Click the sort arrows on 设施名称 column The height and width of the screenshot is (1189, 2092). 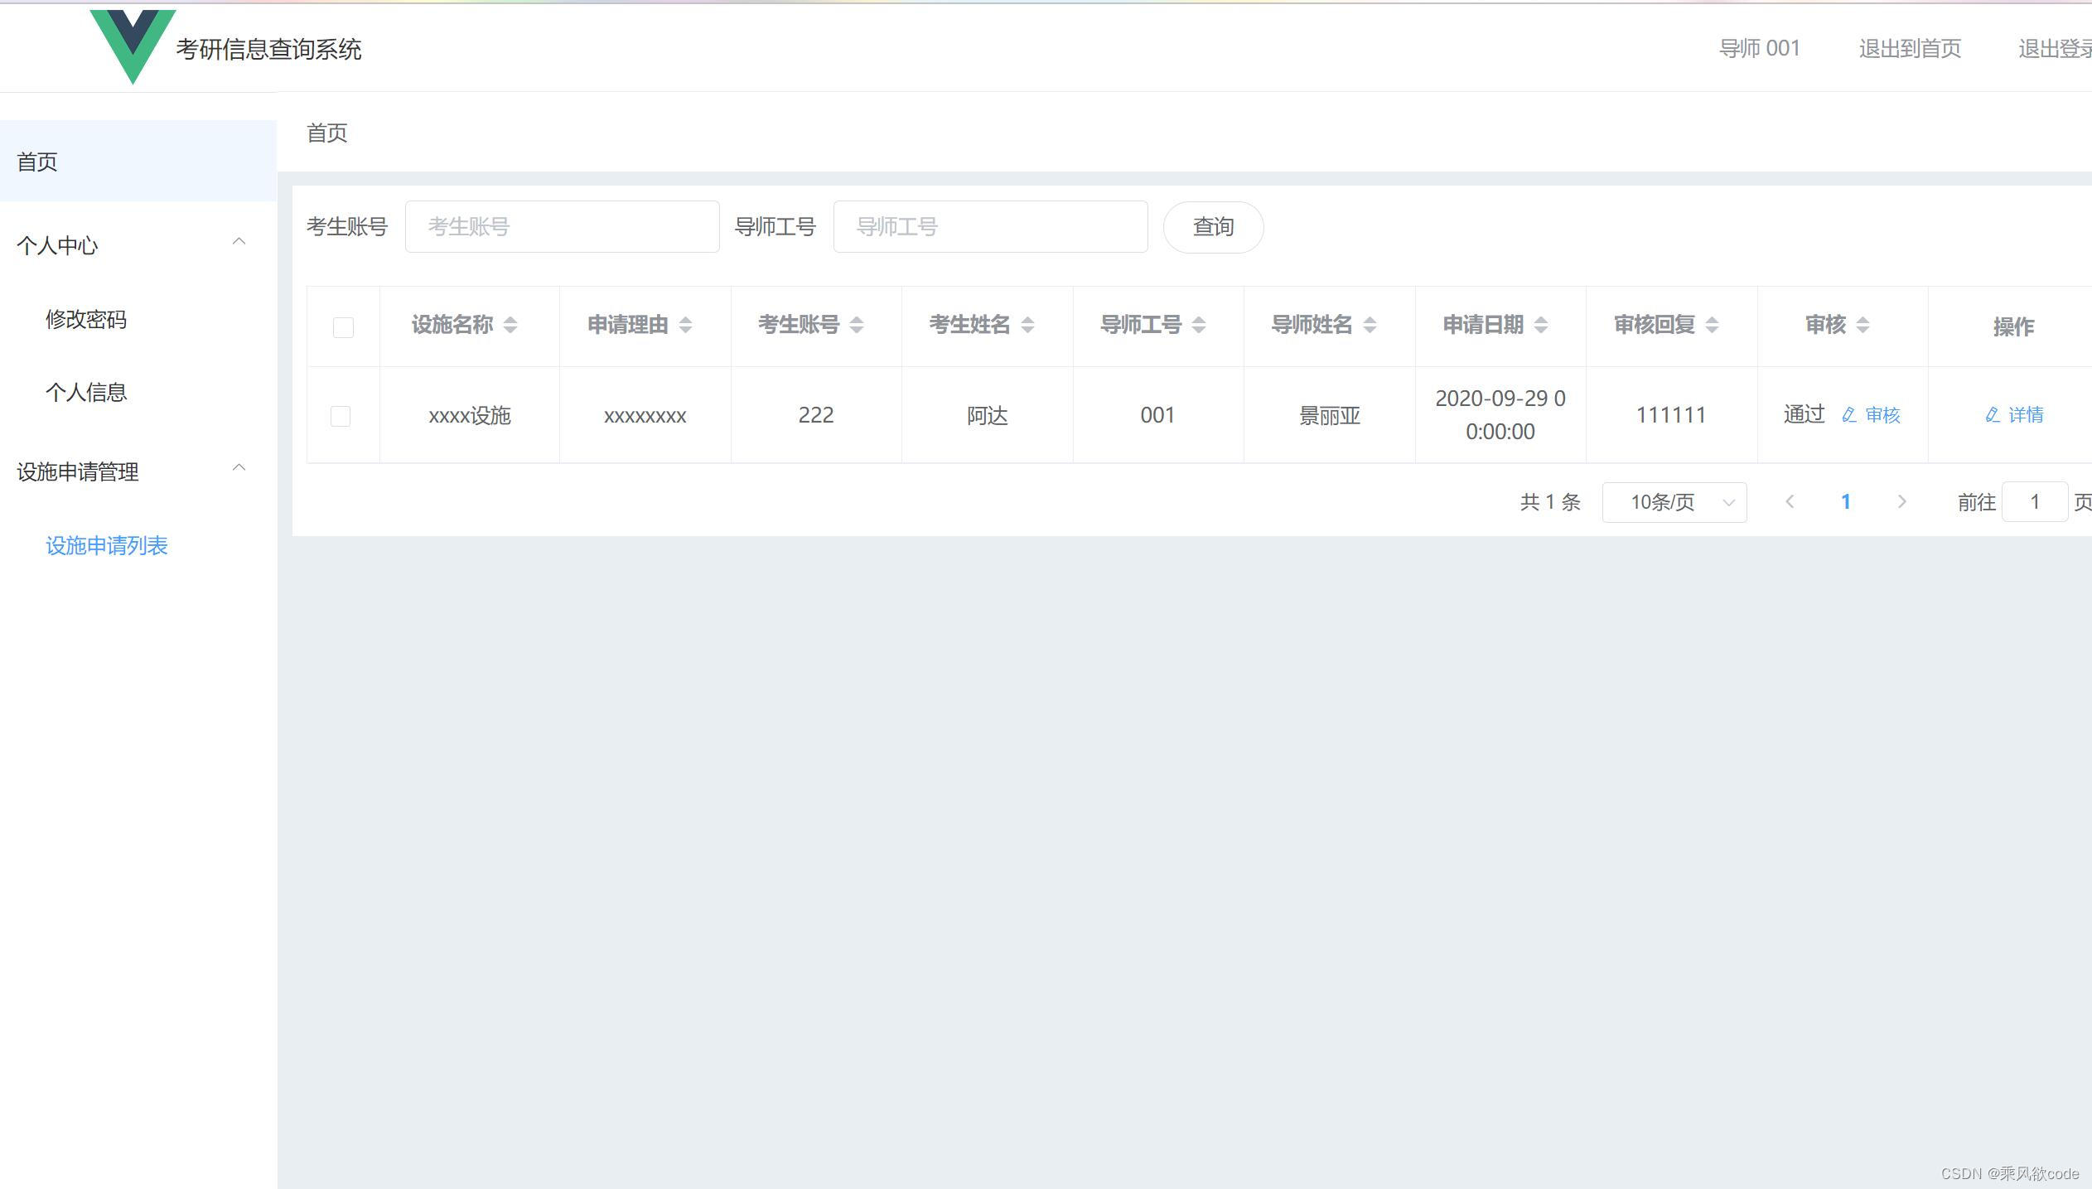[x=511, y=325]
